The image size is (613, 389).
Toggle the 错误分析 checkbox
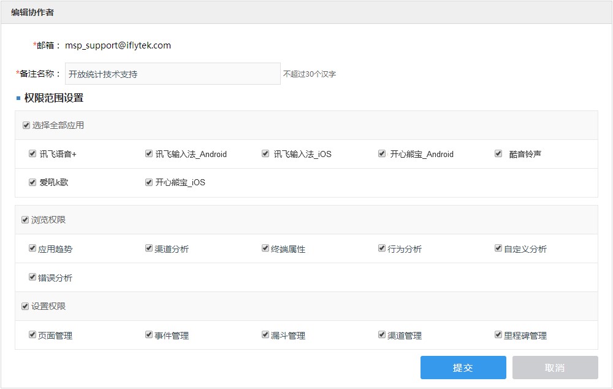[x=32, y=277]
